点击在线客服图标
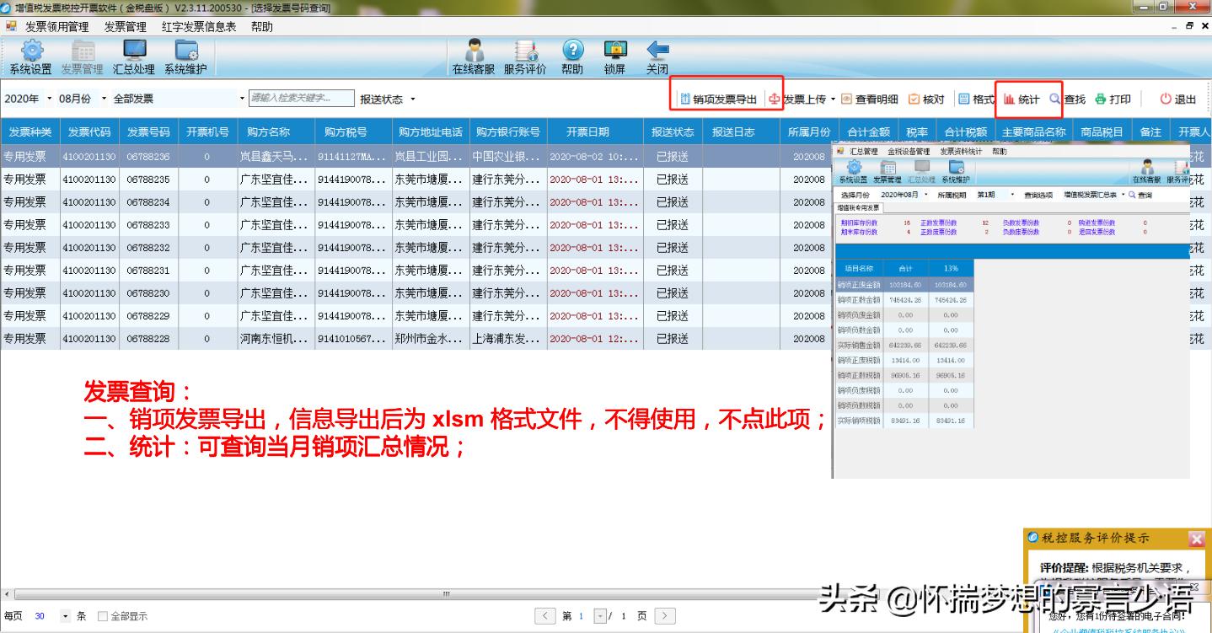This screenshot has height=633, width=1212. click(473, 56)
